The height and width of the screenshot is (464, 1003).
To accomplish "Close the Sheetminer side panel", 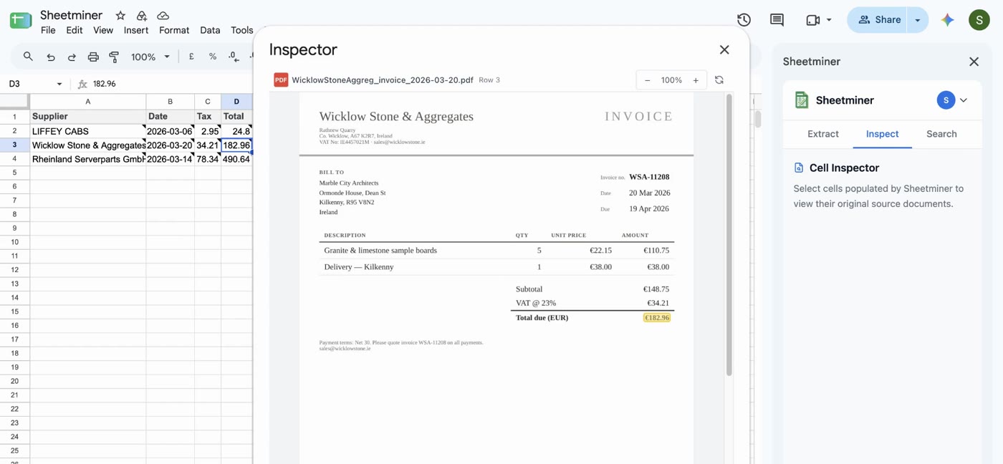I will tap(974, 62).
